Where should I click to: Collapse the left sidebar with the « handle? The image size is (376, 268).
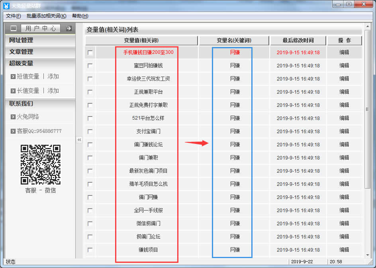coord(79,140)
